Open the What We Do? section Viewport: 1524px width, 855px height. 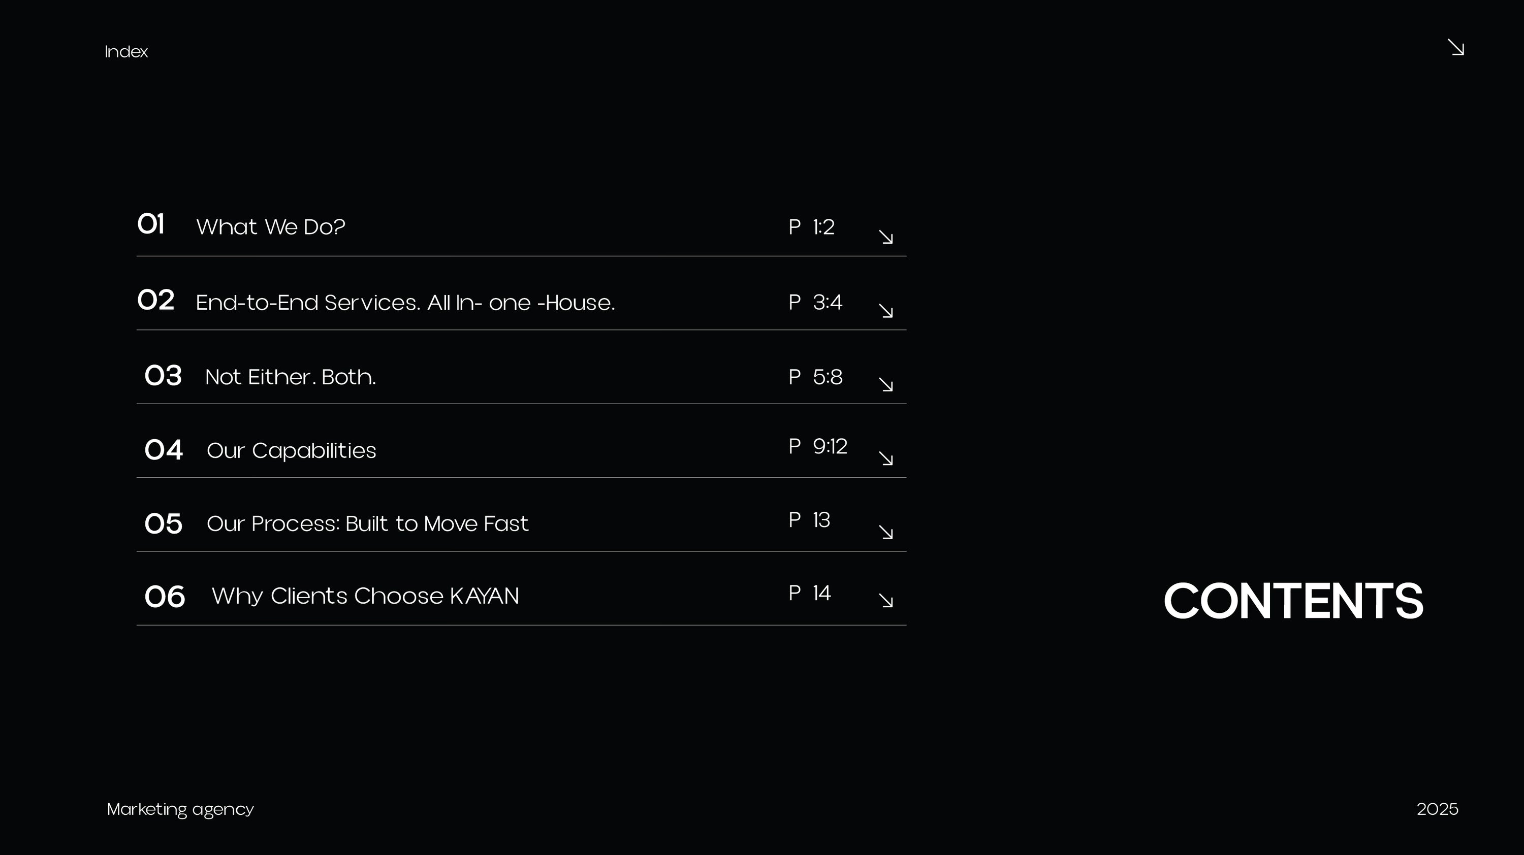tap(270, 227)
